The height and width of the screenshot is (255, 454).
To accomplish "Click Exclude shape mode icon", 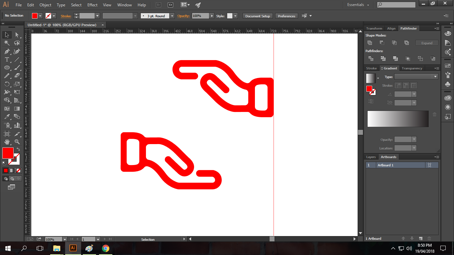I will tap(406, 43).
